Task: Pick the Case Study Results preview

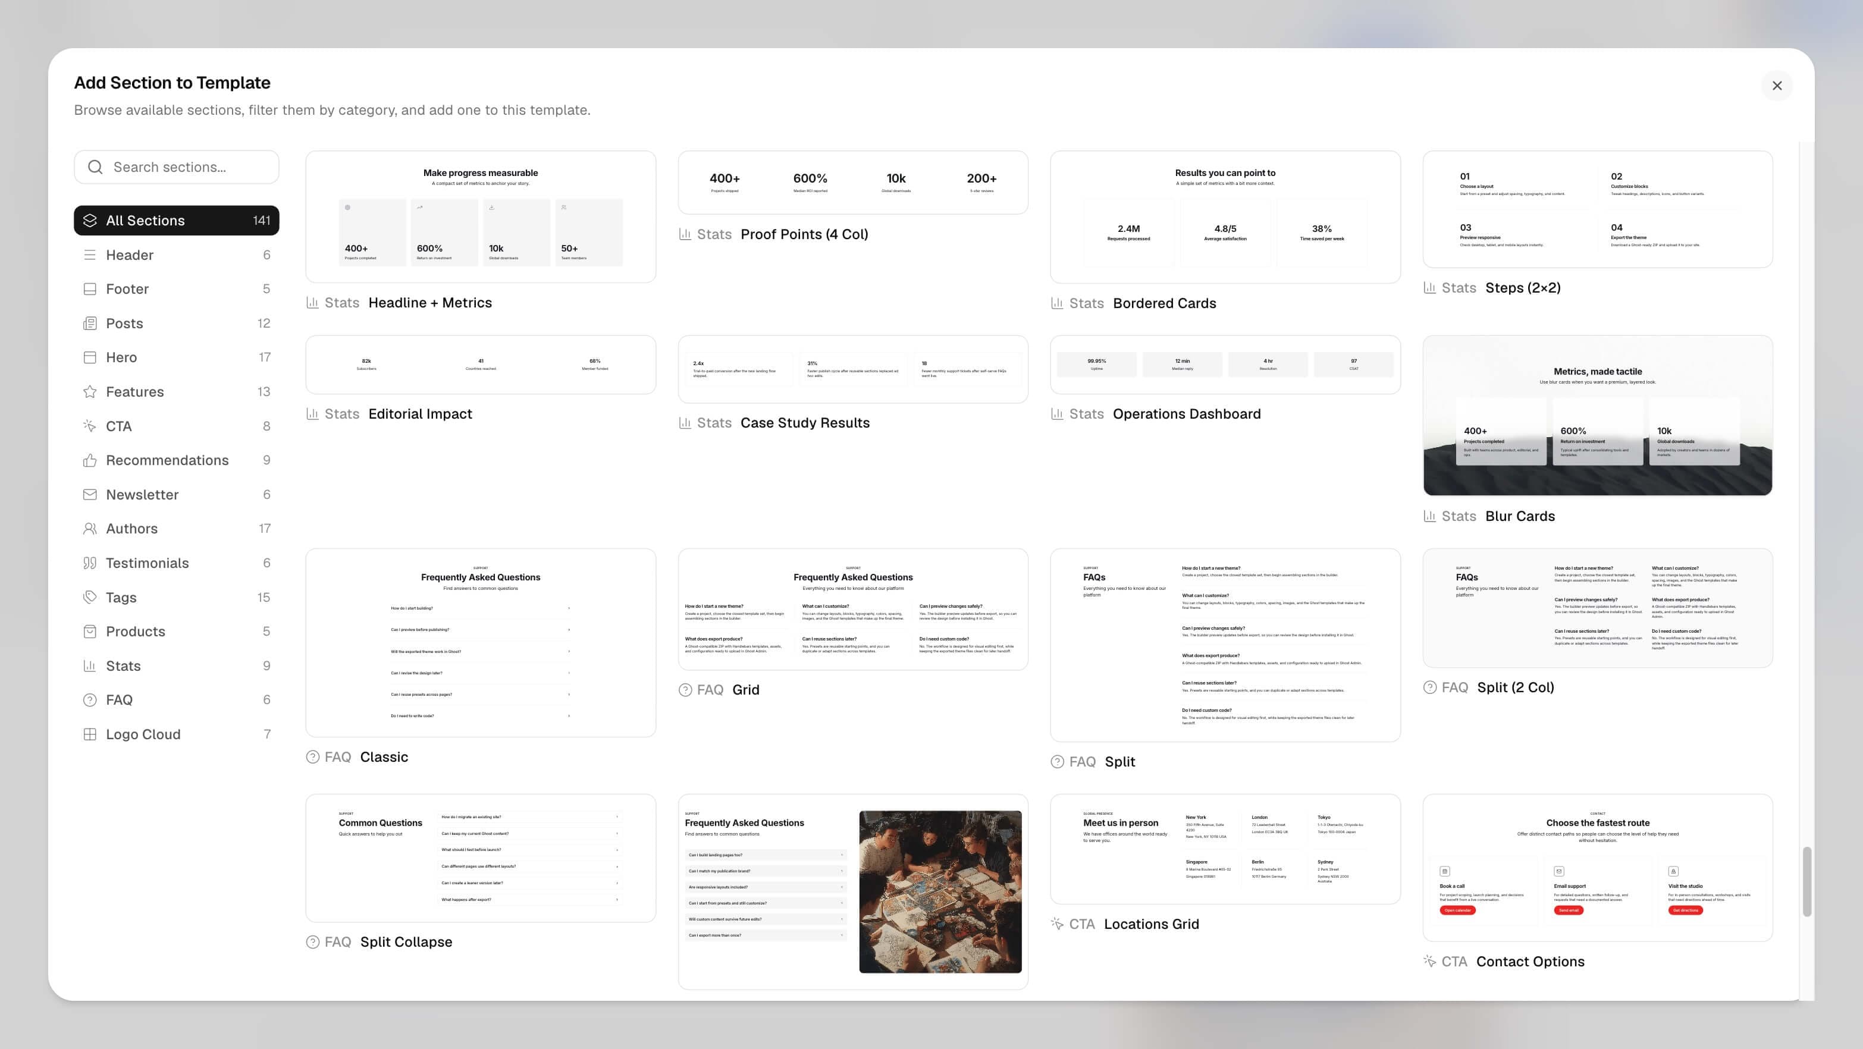Action: pyautogui.click(x=852, y=369)
